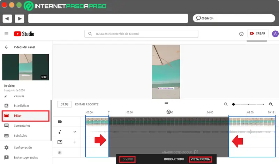Click the Subtítulos icon
This screenshot has height=164, width=279.
6,136
